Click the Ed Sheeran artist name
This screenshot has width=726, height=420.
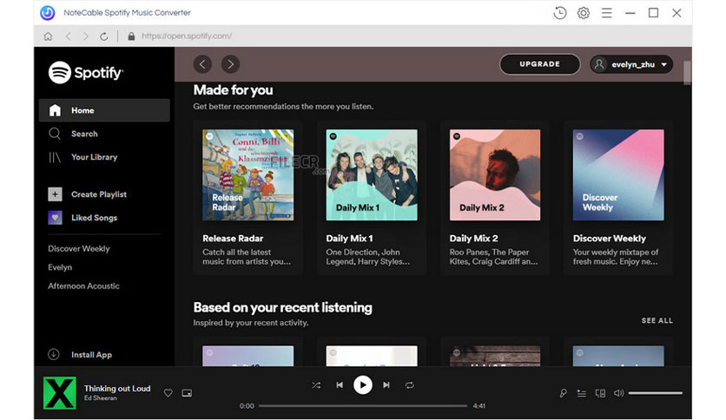click(x=101, y=397)
